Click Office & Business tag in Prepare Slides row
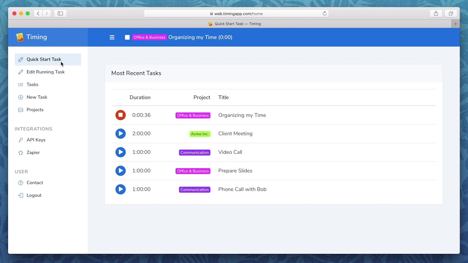This screenshot has width=468, height=263. pos(193,171)
